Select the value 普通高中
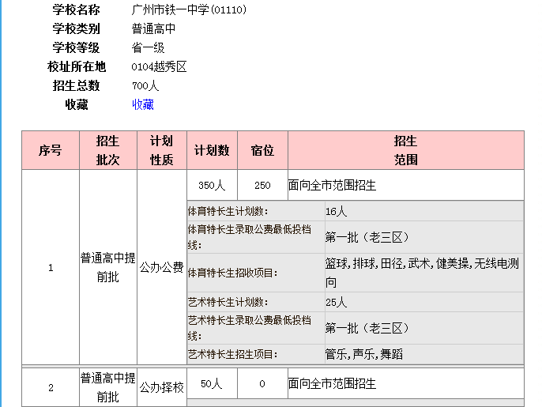Image resolution: width=542 pixels, height=407 pixels. [x=153, y=28]
